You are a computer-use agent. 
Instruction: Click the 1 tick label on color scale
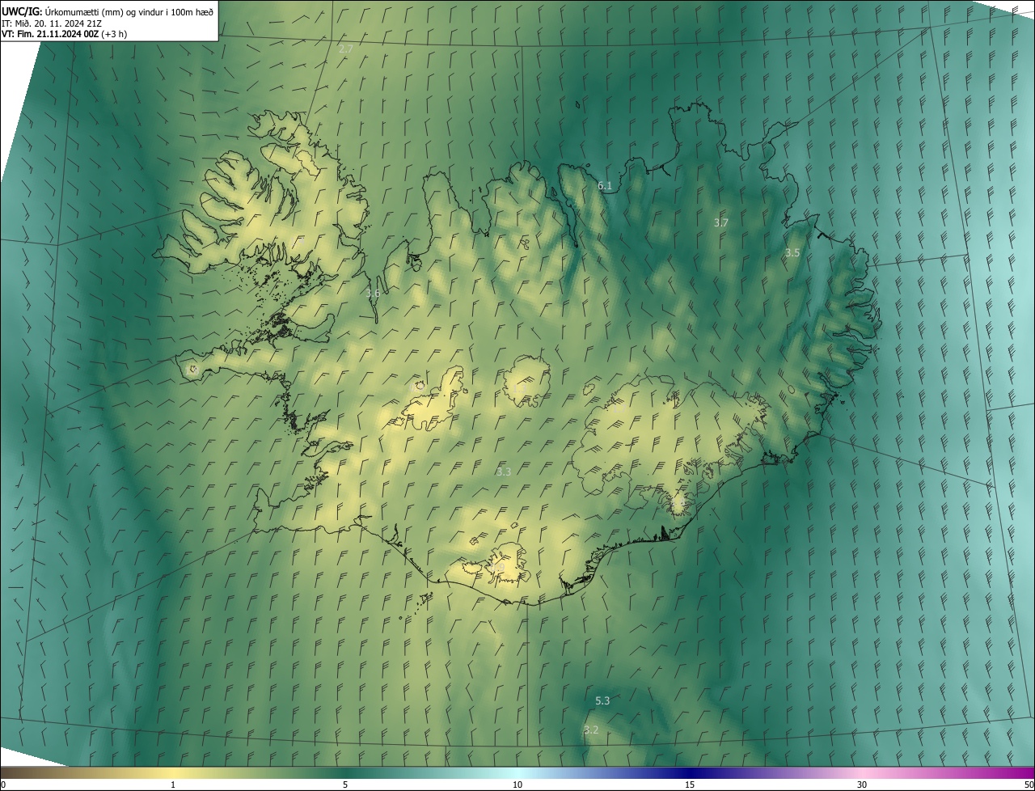tap(173, 785)
